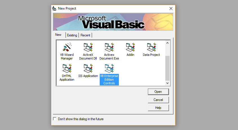Click the 'IIS Application' label text
238x130 pixels.
coord(88,76)
